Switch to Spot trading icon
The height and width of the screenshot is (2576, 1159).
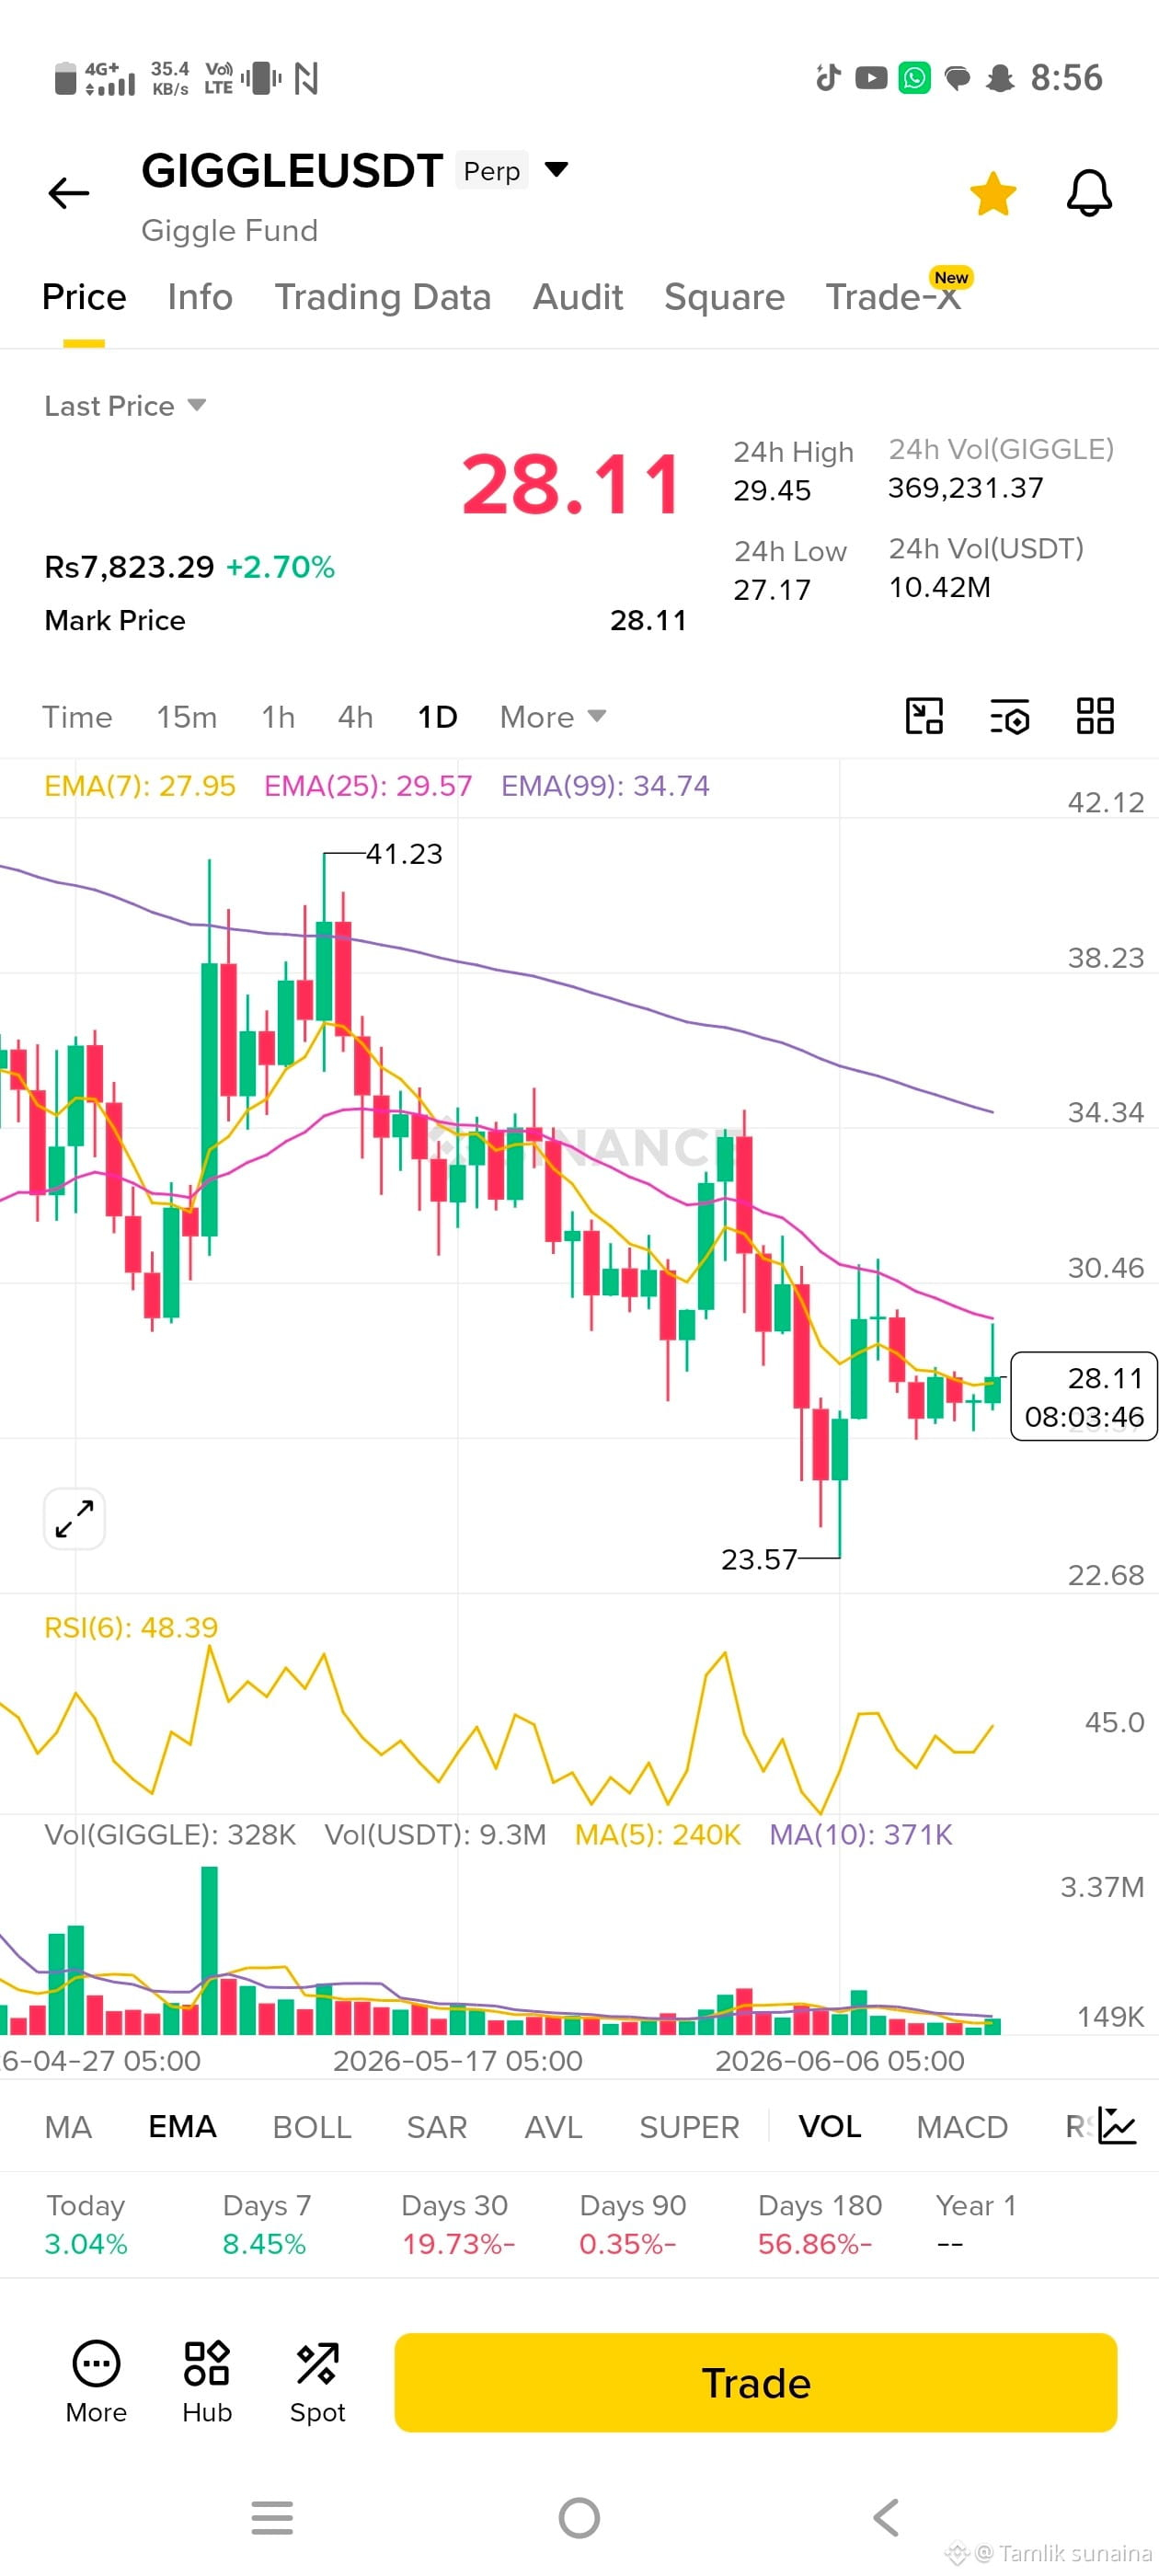tap(317, 2382)
